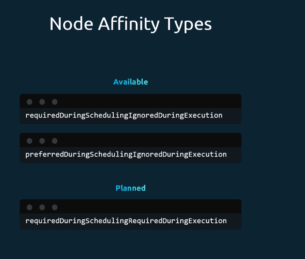
Task: Click empty title bar of the Planned code window
Action: 146,207
